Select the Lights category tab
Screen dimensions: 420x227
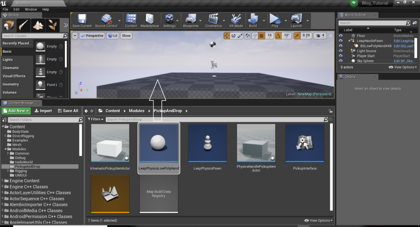pyautogui.click(x=8, y=60)
